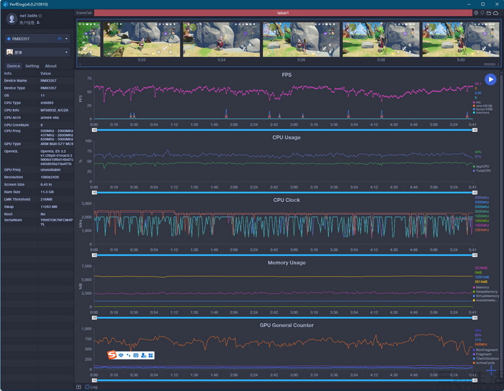Image resolution: width=504 pixels, height=391 pixels.
Task: Click the cloud upload icon
Action: click(496, 13)
